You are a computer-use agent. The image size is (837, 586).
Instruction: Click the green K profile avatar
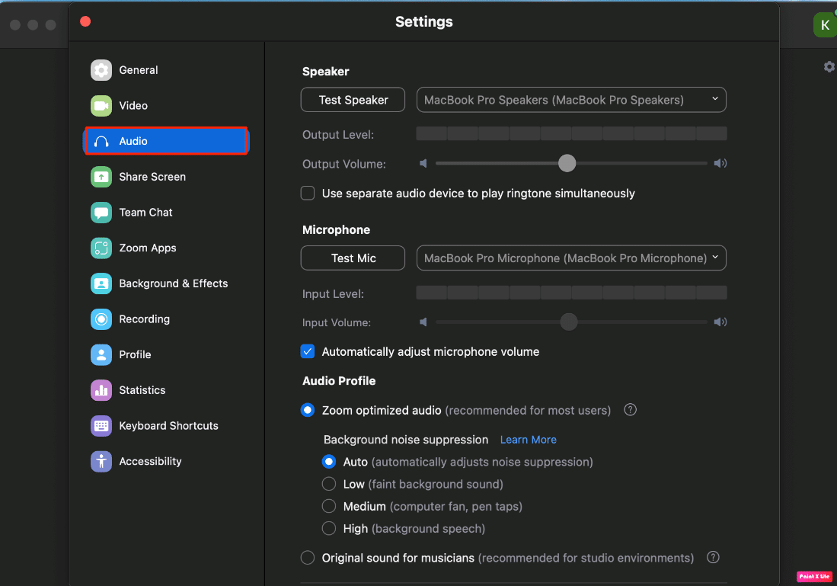click(825, 24)
